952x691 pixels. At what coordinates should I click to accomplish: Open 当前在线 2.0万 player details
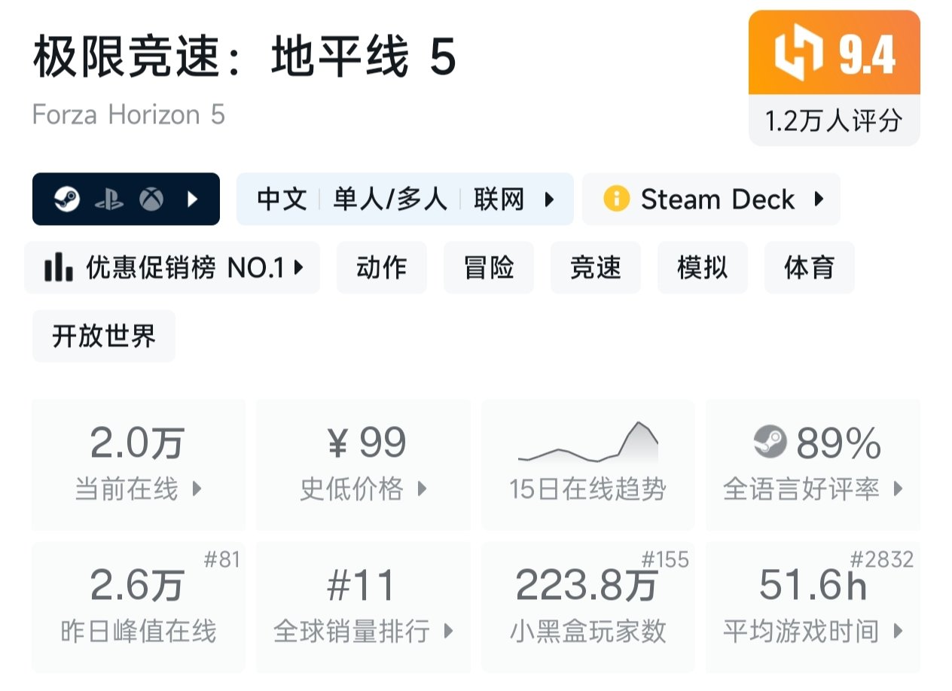coord(139,464)
